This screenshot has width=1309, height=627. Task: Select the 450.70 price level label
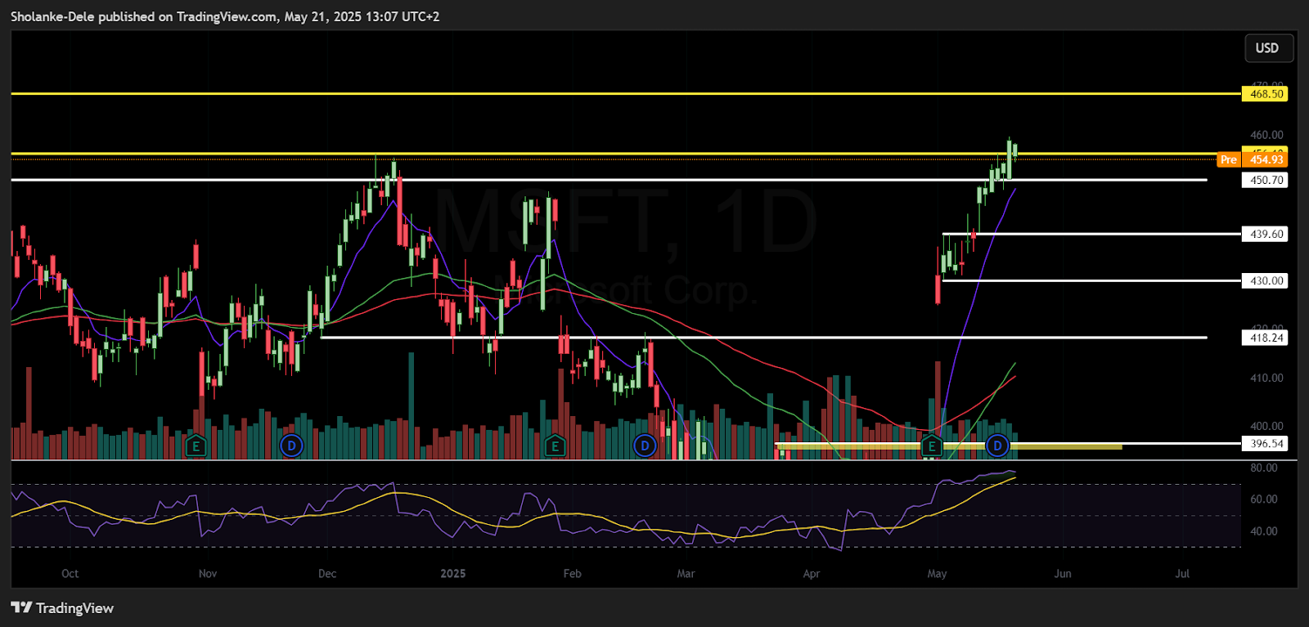(1265, 180)
